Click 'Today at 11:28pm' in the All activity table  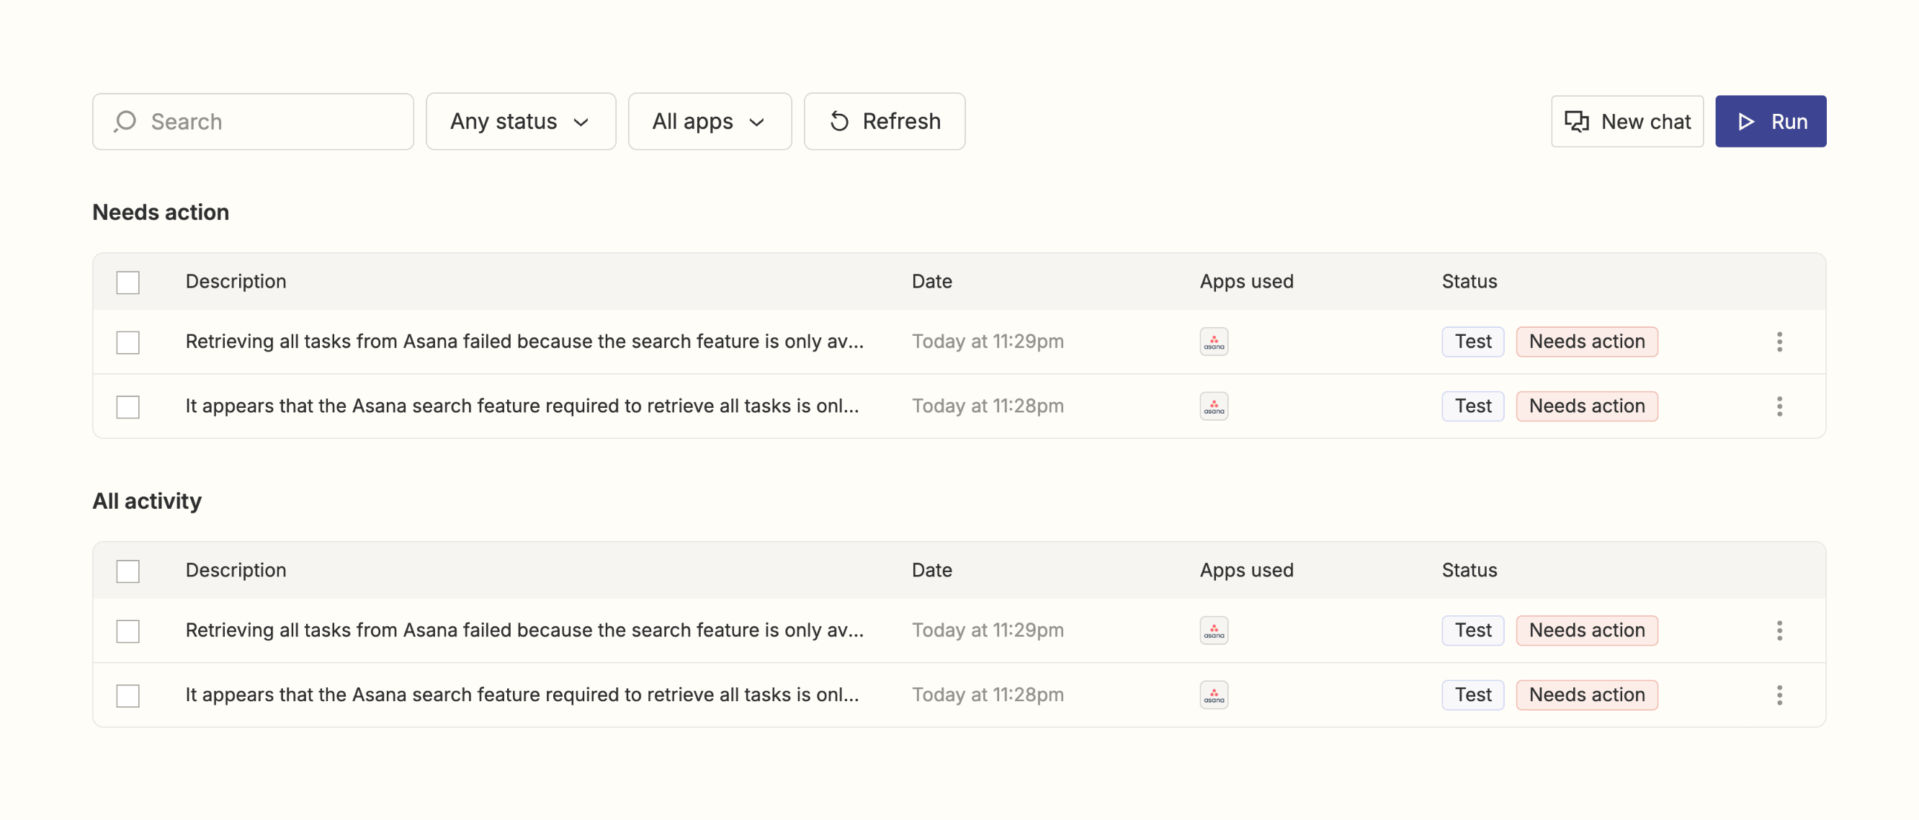point(988,695)
